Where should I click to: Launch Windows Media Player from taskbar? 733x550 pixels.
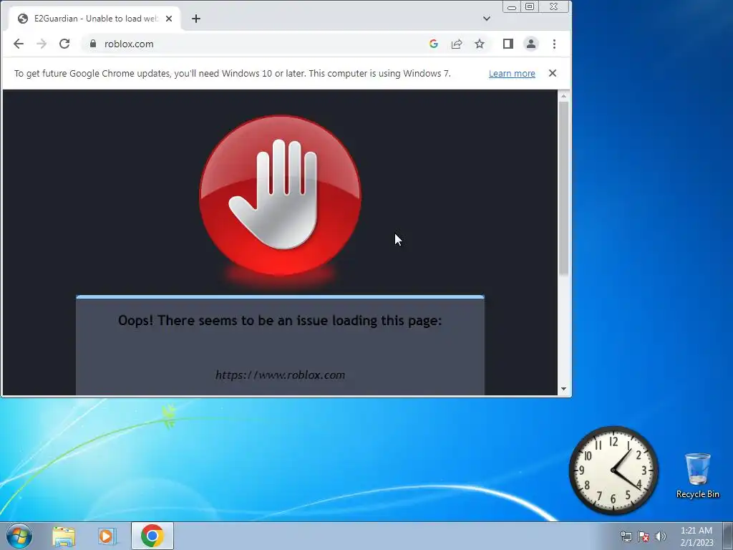click(x=107, y=536)
